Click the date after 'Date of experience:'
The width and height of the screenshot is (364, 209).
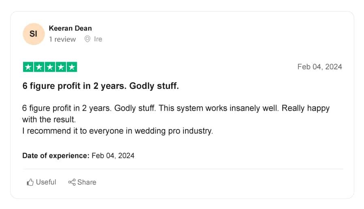pos(113,155)
